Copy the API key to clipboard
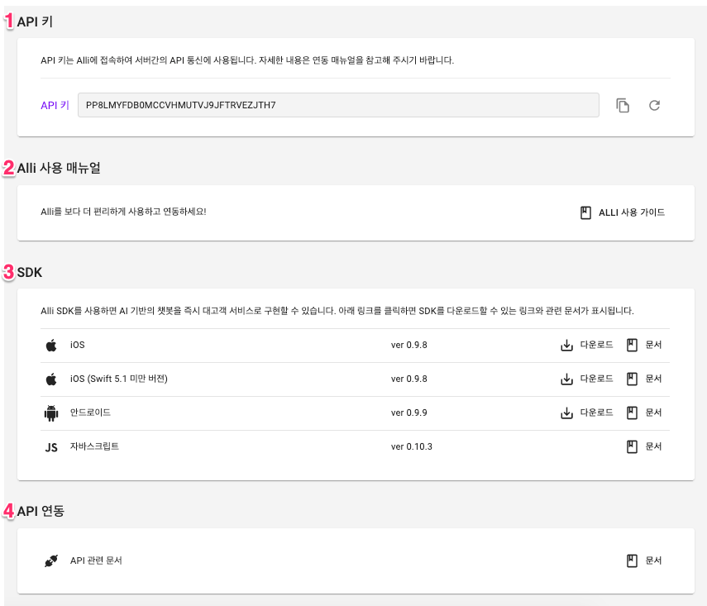The image size is (707, 606). coord(622,105)
